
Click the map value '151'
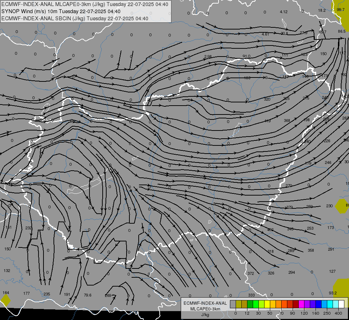point(9,227)
